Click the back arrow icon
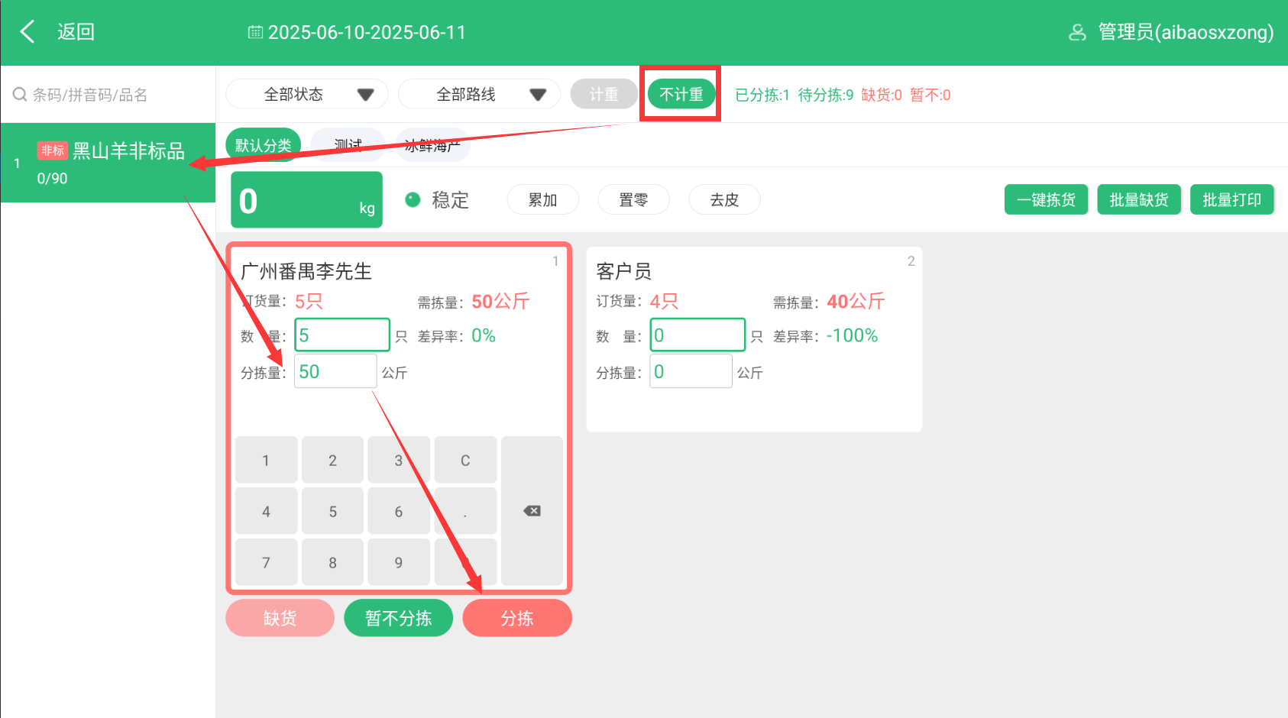The image size is (1288, 718). tap(28, 32)
